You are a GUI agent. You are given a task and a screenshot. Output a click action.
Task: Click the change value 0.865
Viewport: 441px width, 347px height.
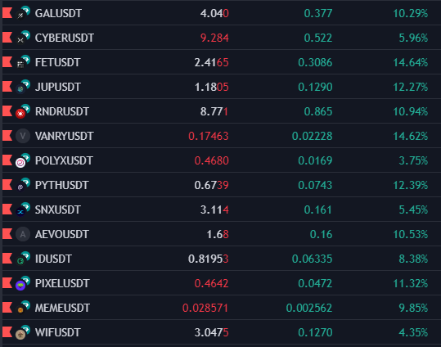[318, 111]
